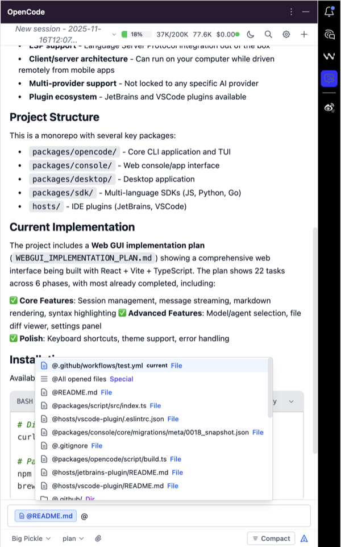Choose @.gitignore file suggestion
This screenshot has width=341, height=547.
153,446
